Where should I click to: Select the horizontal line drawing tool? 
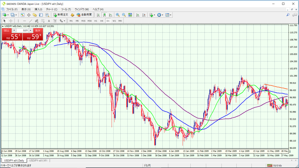tap(24, 21)
